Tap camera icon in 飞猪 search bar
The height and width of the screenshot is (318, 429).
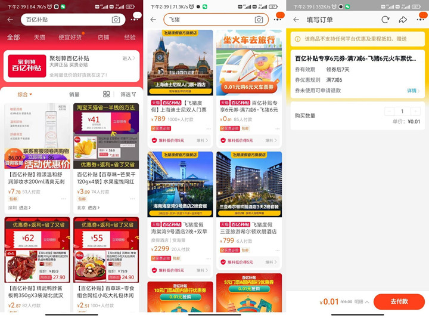pyautogui.click(x=259, y=20)
